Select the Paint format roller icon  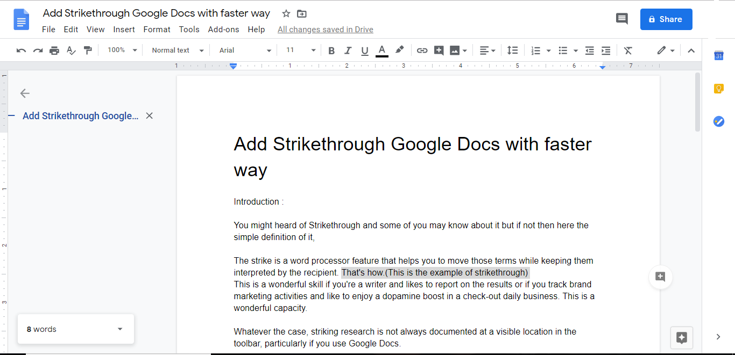coord(88,50)
